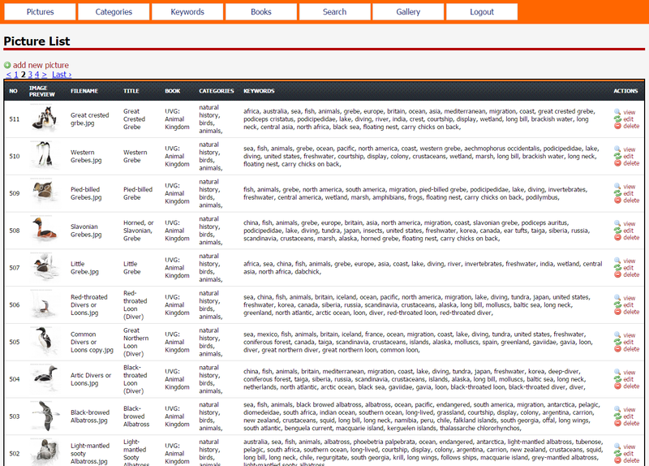The image size is (649, 466).
Task: Go to page 3 in pagination
Action: pos(30,75)
